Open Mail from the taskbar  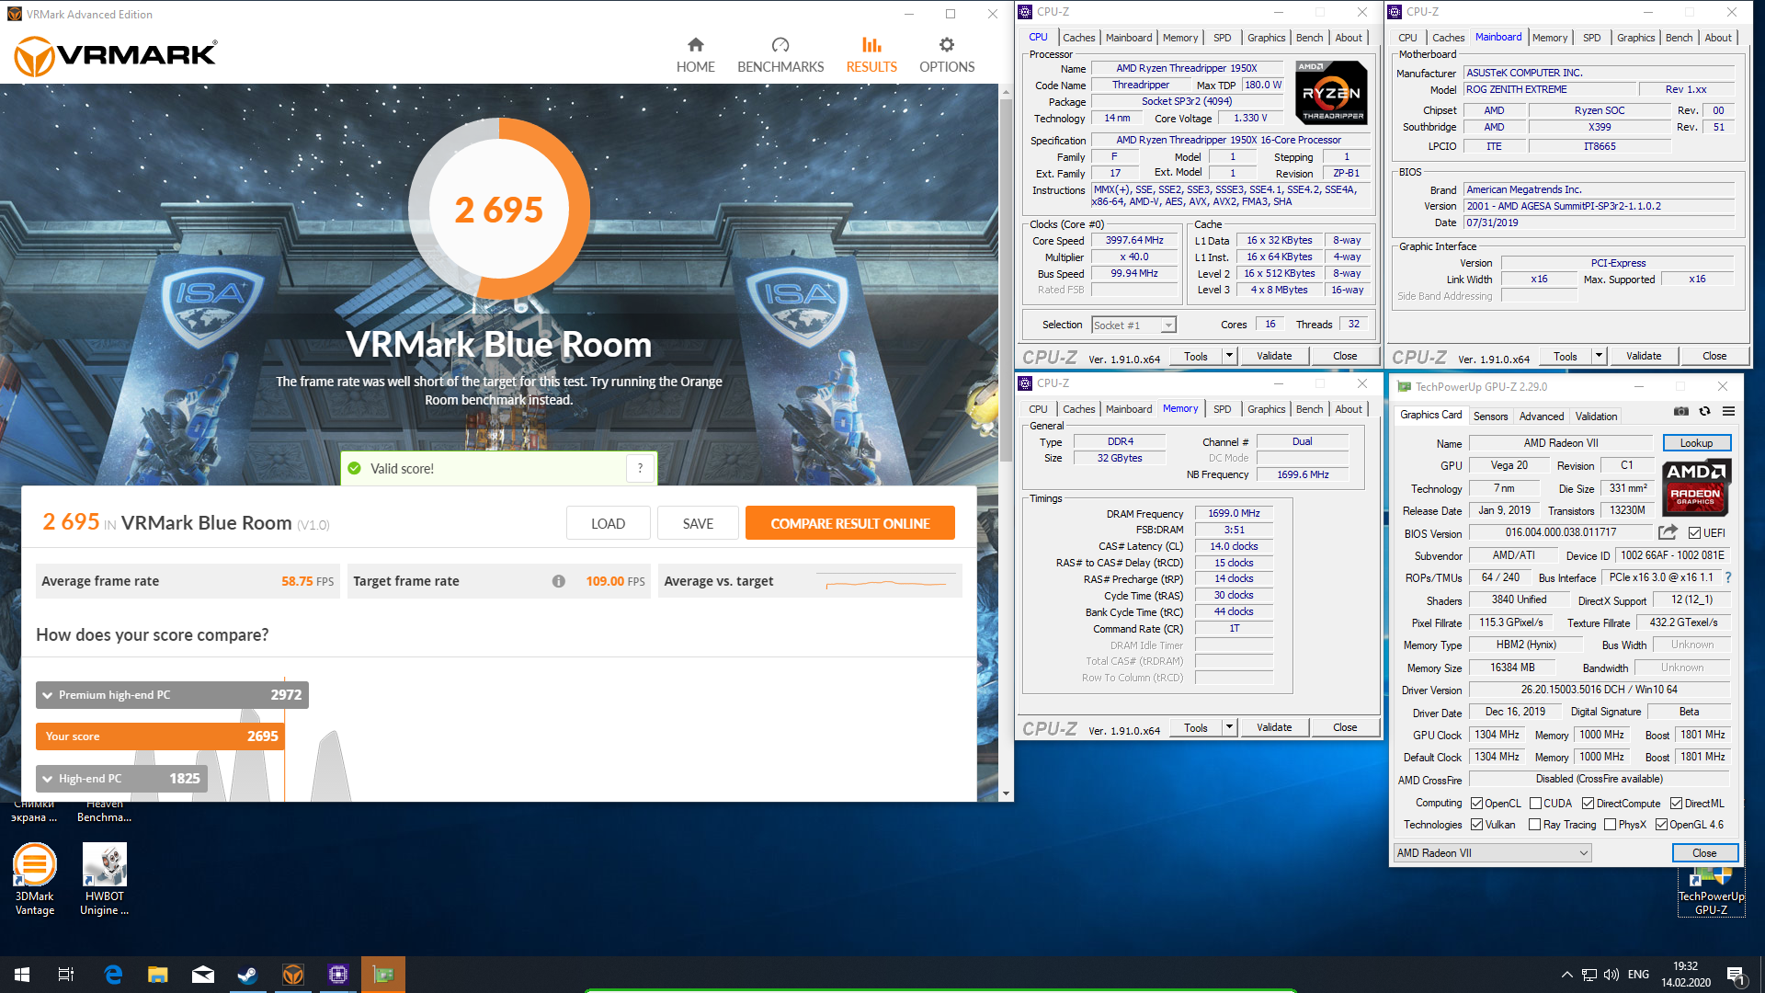click(x=203, y=975)
